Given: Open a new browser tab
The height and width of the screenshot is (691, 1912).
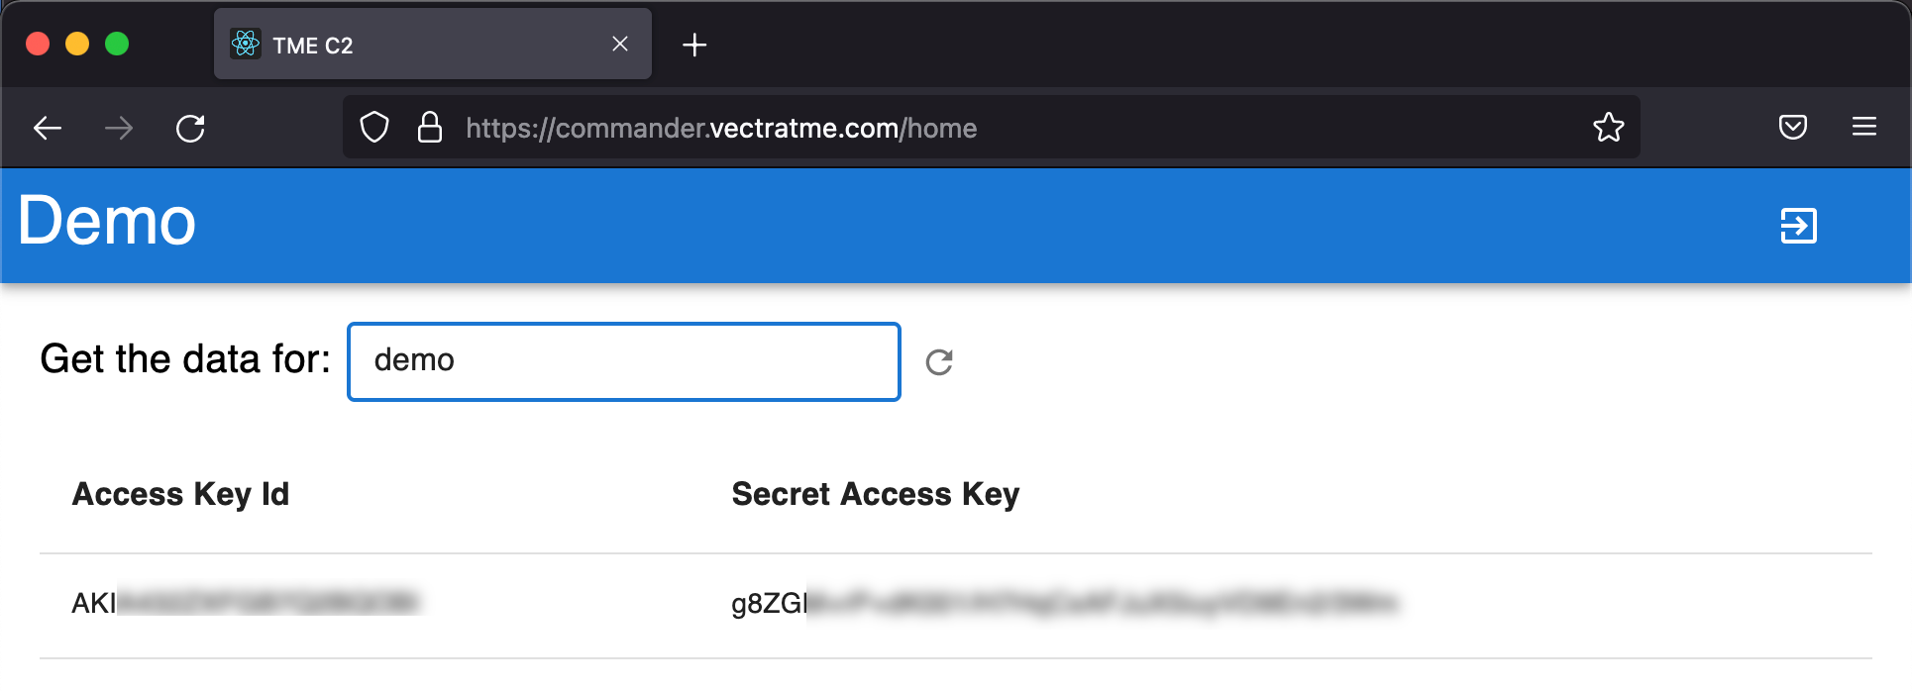Looking at the screenshot, I should 694,45.
